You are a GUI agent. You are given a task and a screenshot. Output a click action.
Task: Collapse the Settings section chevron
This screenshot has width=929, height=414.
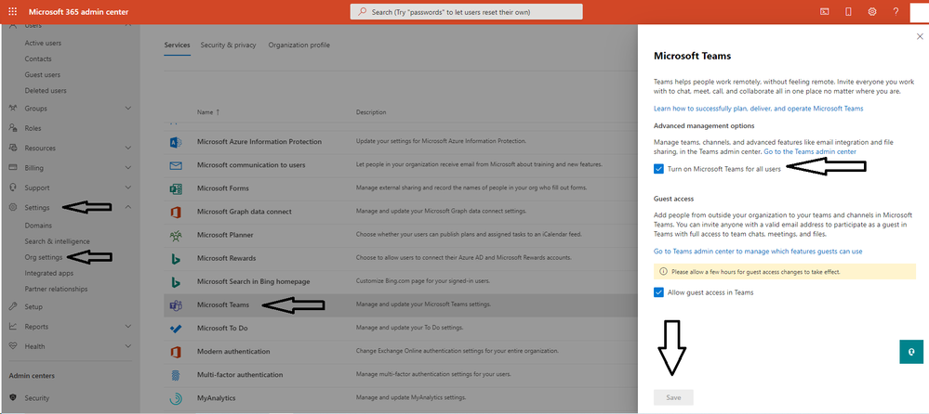coord(128,208)
